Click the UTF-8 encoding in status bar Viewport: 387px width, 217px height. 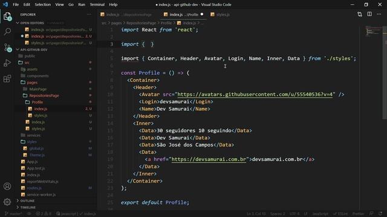[294, 214]
